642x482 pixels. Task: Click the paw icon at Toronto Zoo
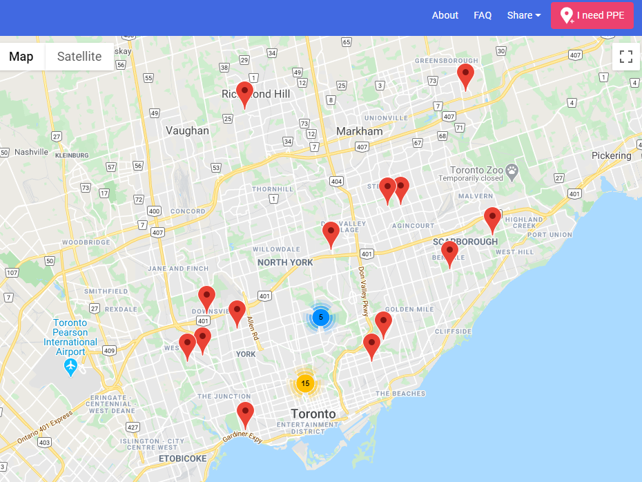tap(510, 172)
